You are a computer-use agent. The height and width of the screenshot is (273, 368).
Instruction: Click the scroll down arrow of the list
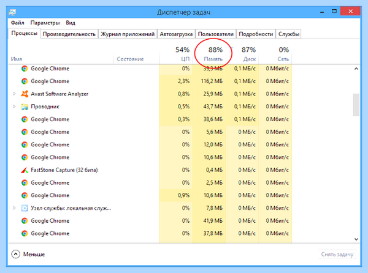pos(356,239)
